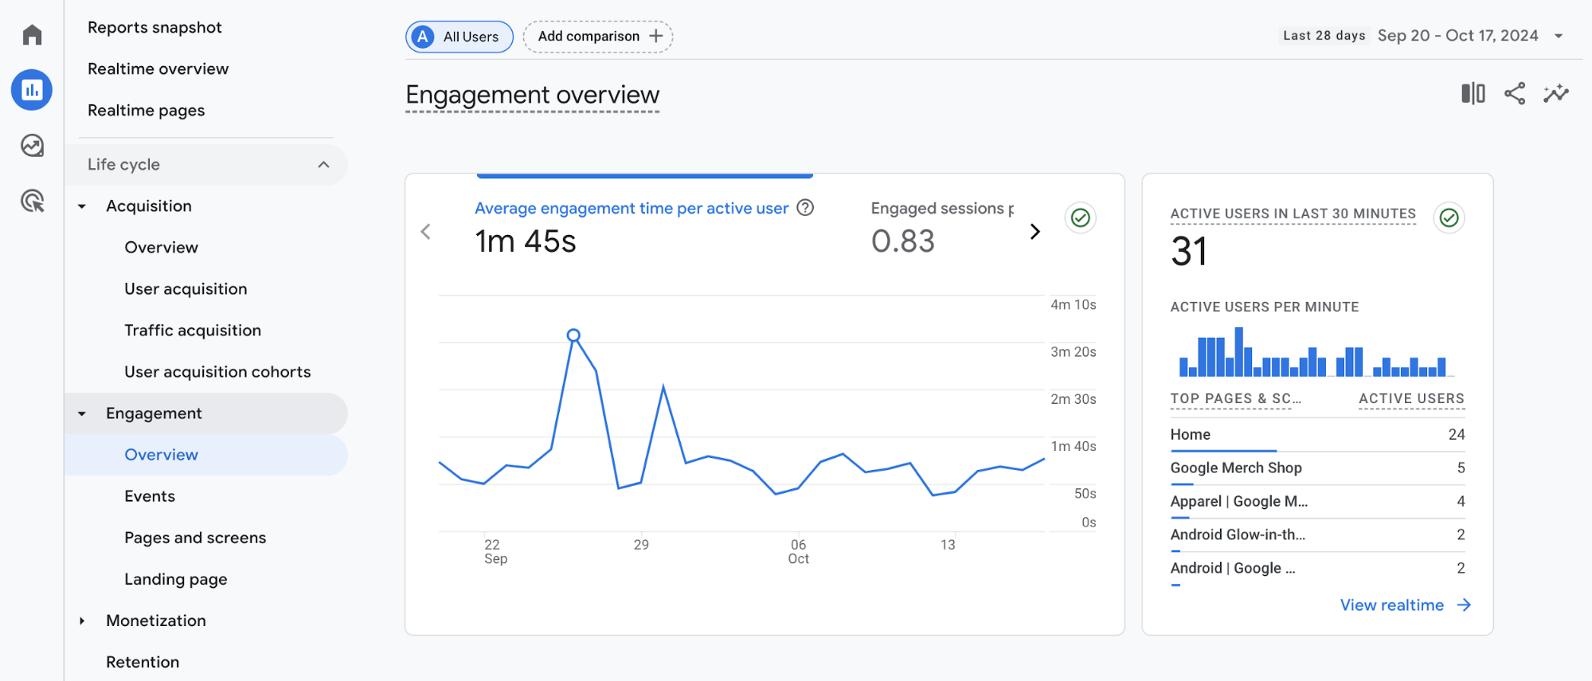Viewport: 1592px width, 681px height.
Task: Open Traffic acquisition report
Action: [x=193, y=330]
